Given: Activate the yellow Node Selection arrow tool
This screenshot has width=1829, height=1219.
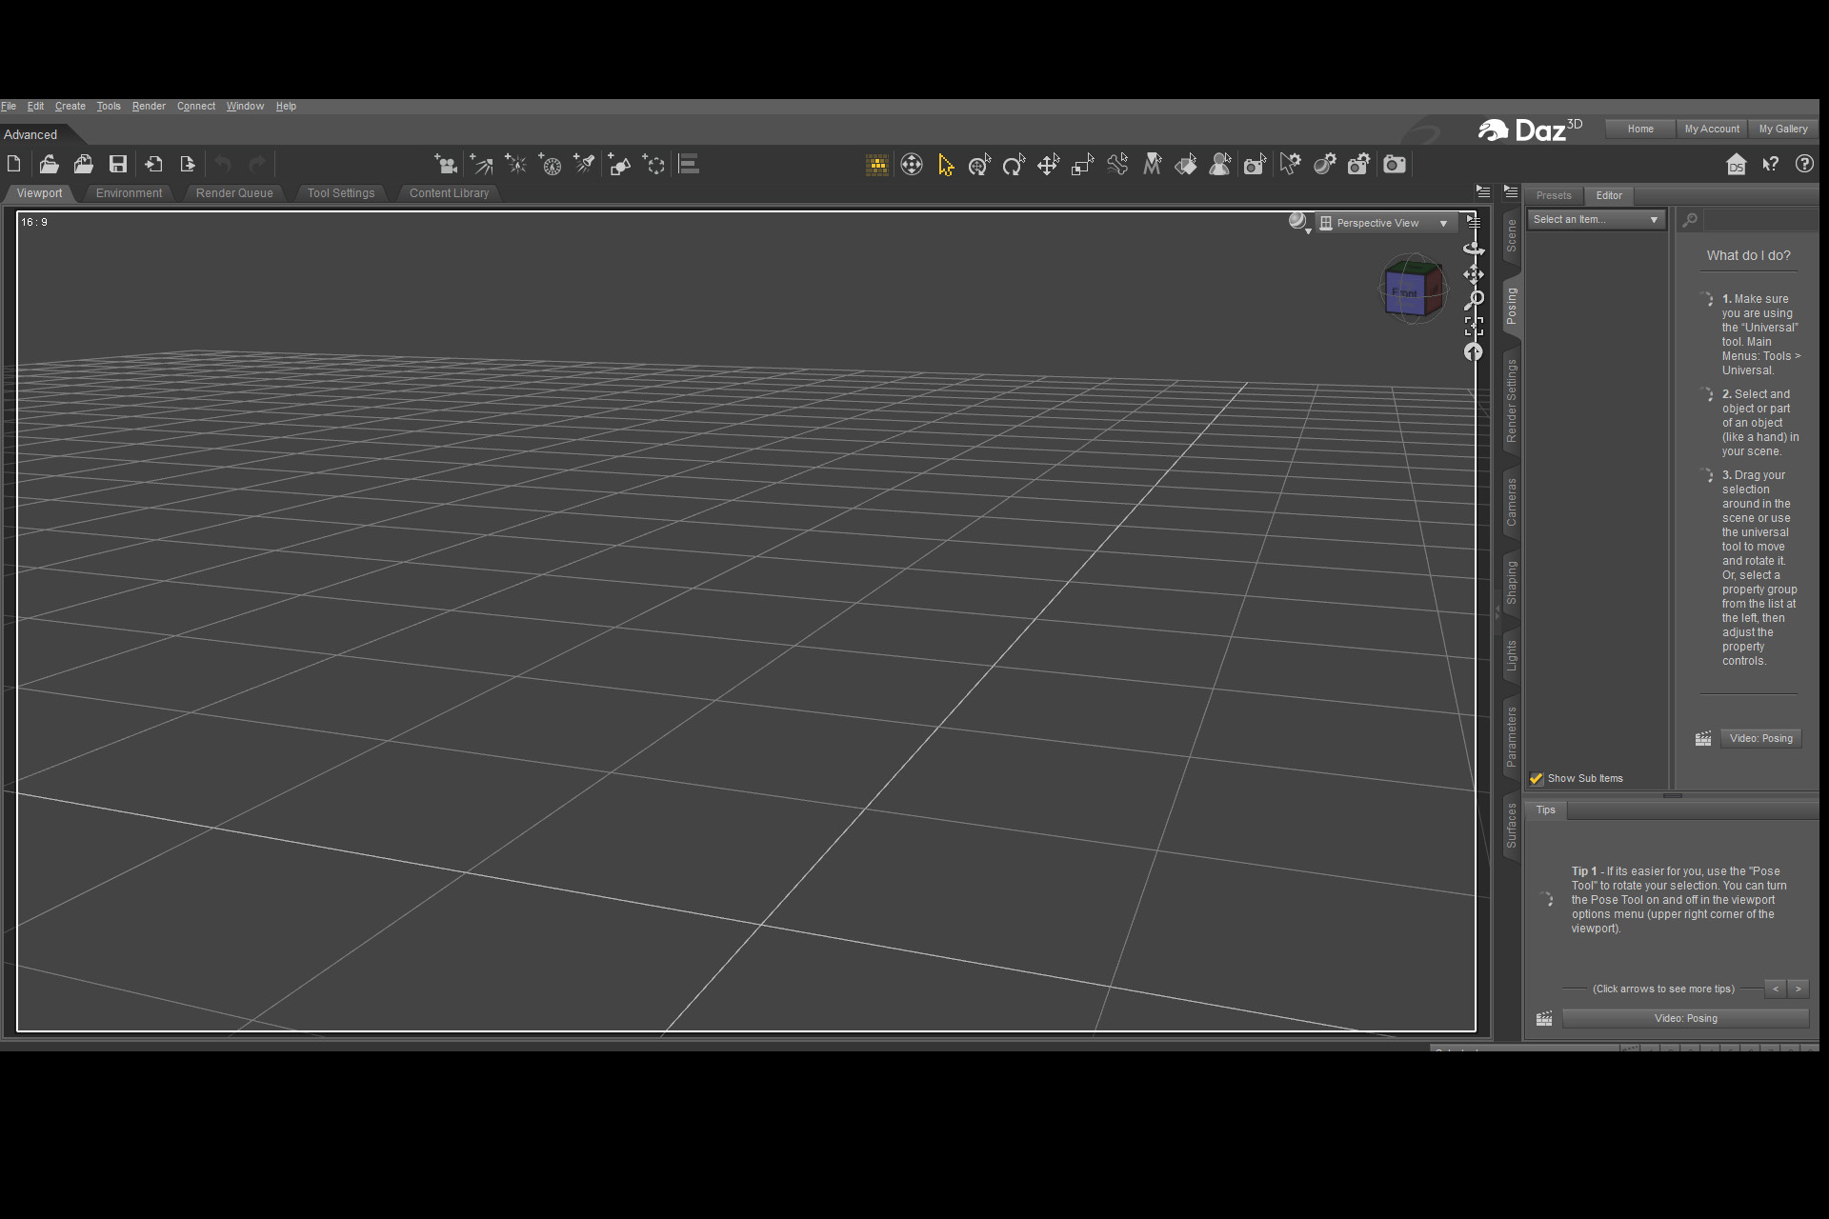Looking at the screenshot, I should [946, 165].
